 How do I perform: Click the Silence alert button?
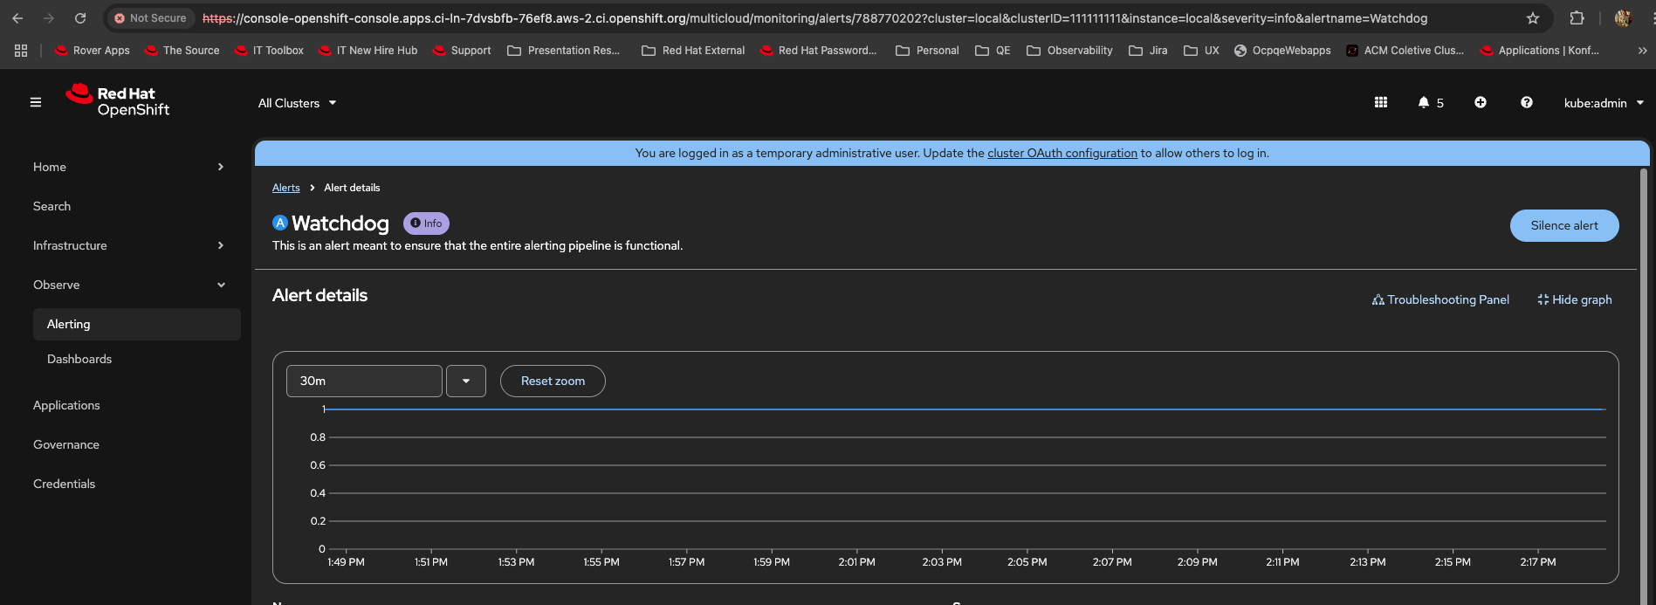(1563, 225)
